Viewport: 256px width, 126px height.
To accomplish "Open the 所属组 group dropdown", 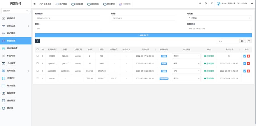I will [x=219, y=18].
